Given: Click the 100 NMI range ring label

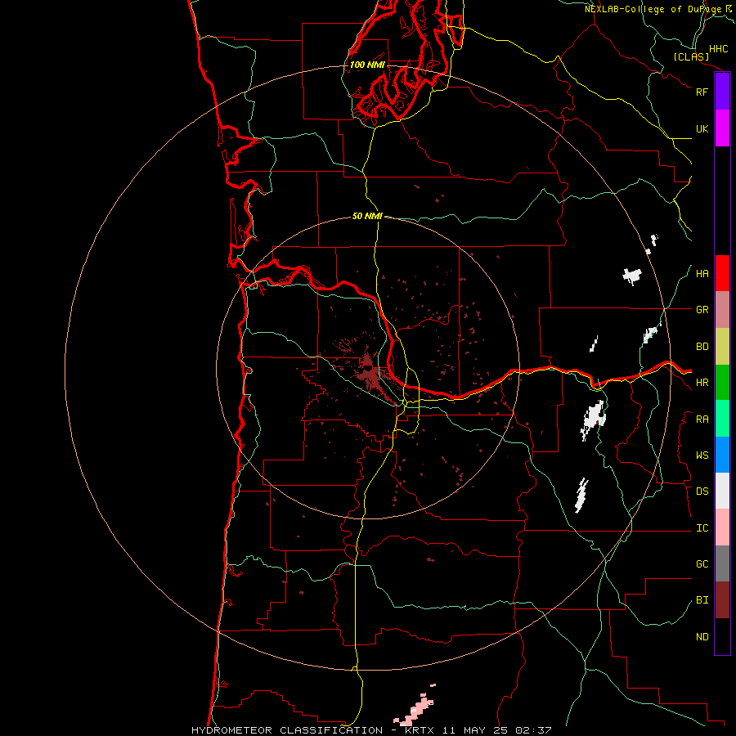Looking at the screenshot, I should point(367,65).
